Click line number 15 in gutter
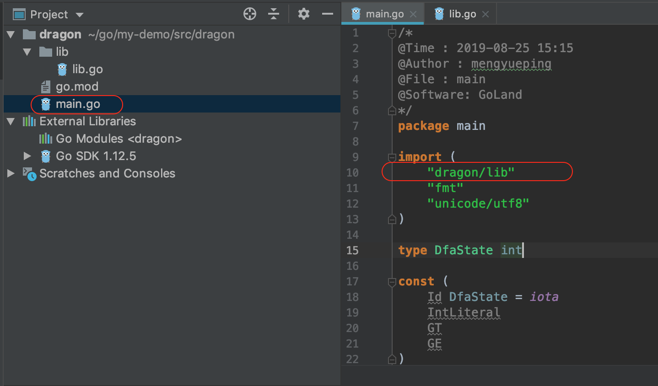658x386 pixels. tap(352, 251)
